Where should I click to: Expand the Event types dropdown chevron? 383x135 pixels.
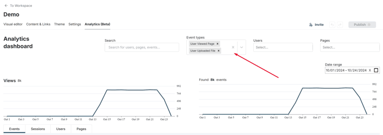pos(242,47)
